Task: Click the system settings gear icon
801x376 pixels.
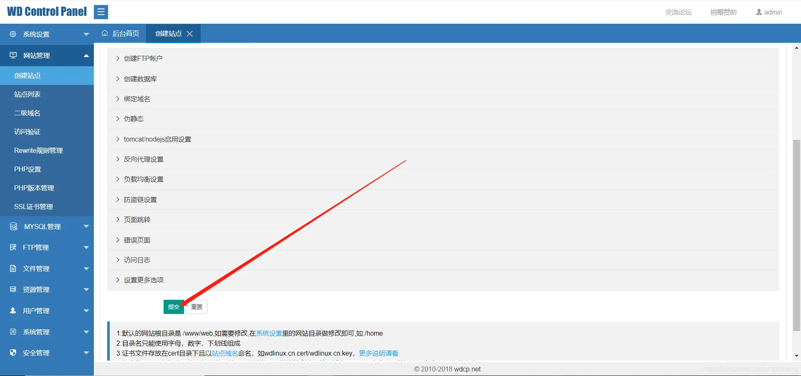Action: (x=13, y=34)
